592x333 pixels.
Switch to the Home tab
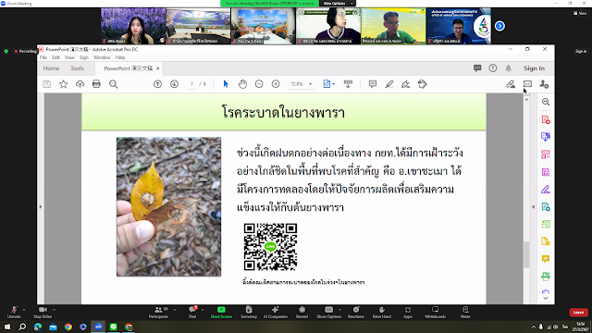(x=51, y=68)
